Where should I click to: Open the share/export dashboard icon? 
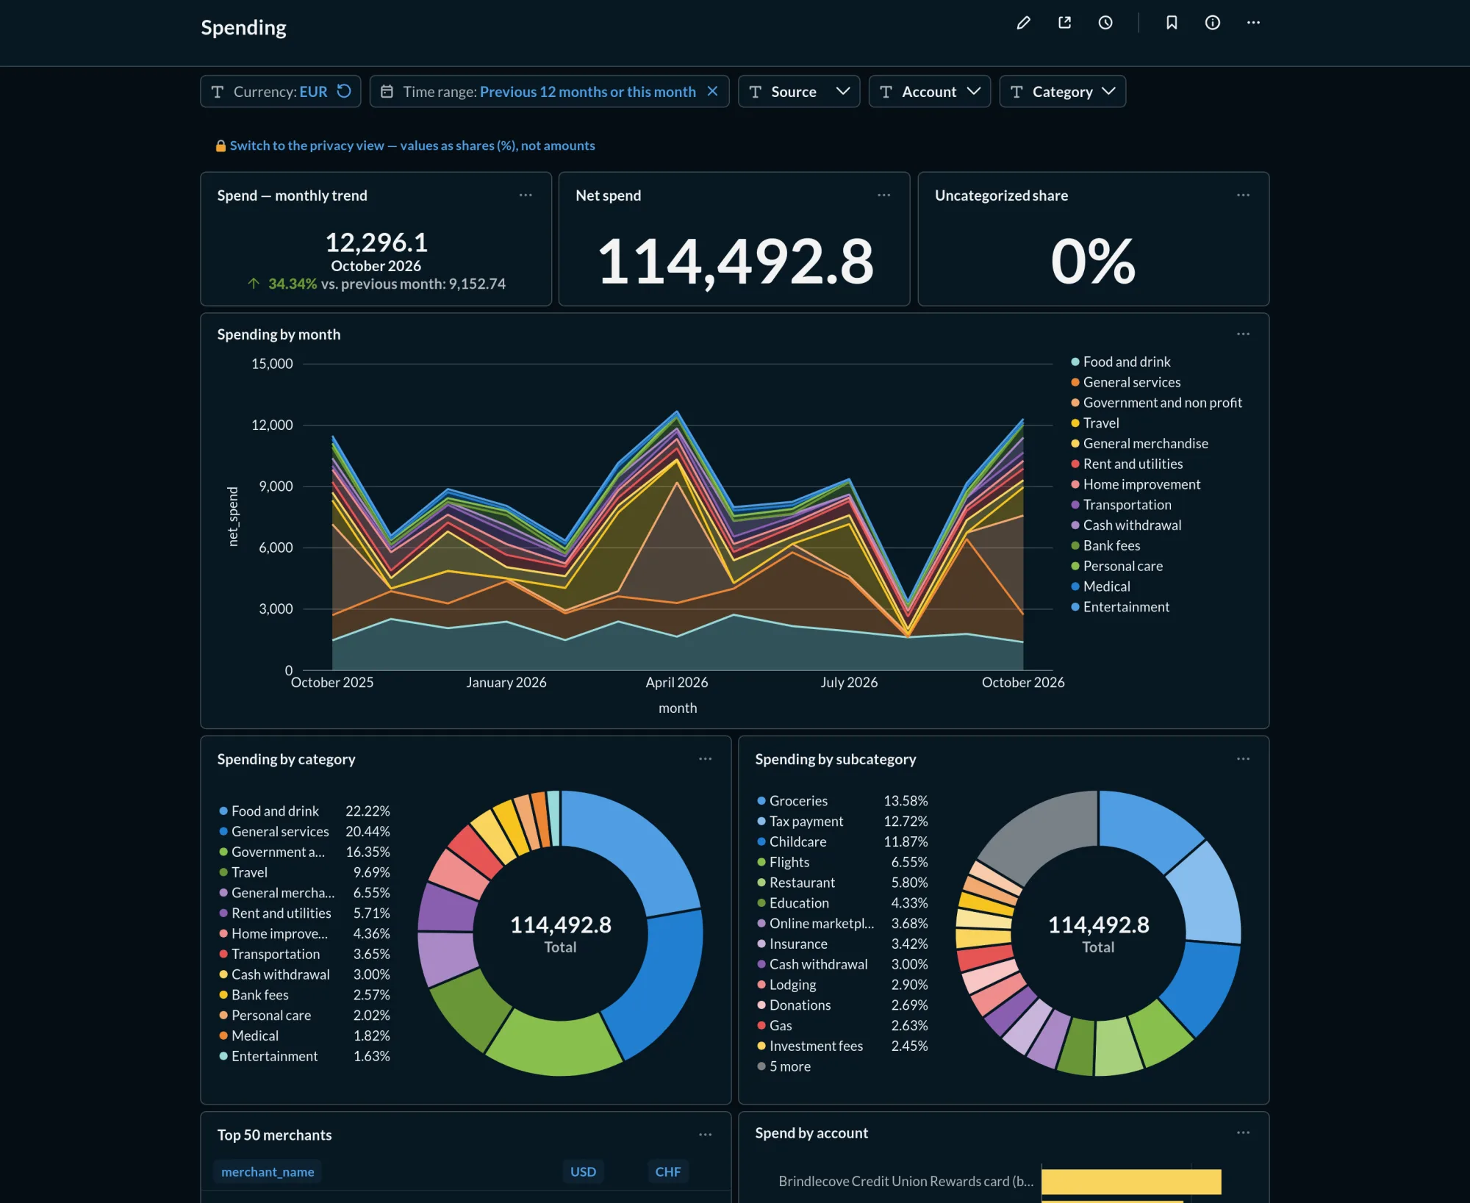coord(1064,23)
